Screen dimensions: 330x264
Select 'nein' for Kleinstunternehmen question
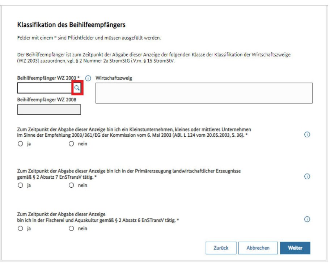tap(71, 144)
